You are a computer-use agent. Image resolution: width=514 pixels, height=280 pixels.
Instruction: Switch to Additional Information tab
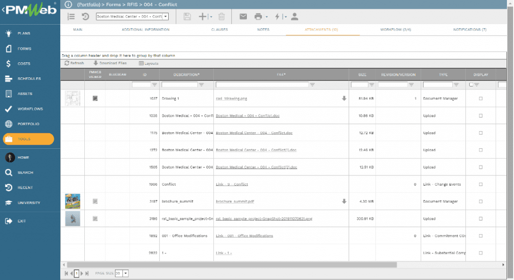[x=146, y=30]
